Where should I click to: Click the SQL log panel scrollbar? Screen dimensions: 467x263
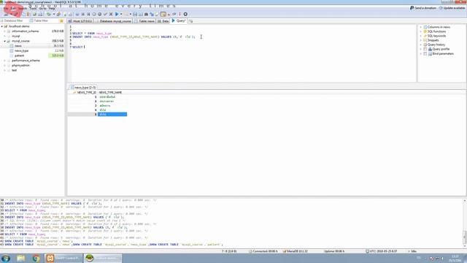pos(464,223)
